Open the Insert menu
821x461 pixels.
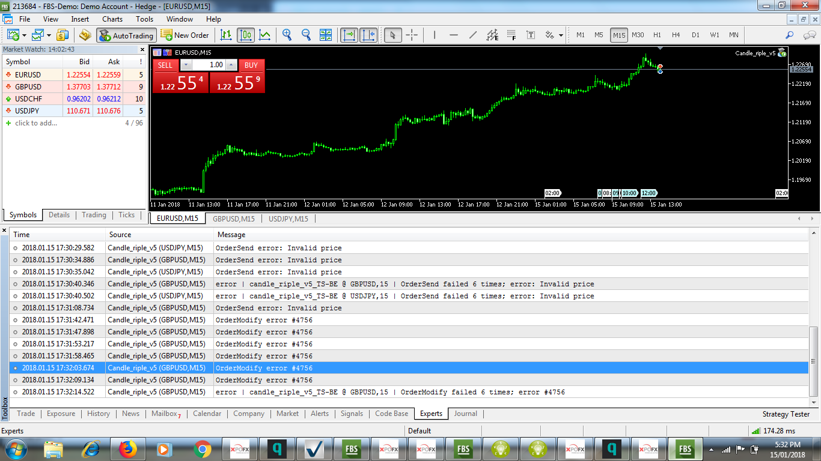click(80, 19)
